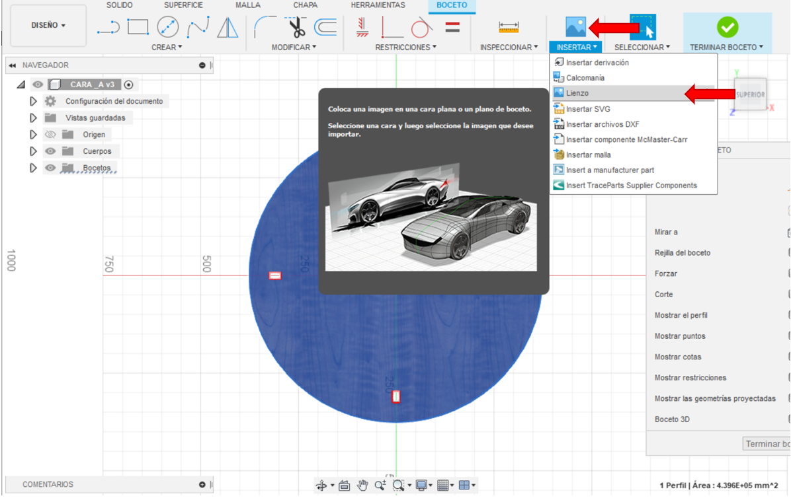The width and height of the screenshot is (791, 500).
Task: Click the gear icon beside Configuración del documento
Action: pyautogui.click(x=50, y=101)
